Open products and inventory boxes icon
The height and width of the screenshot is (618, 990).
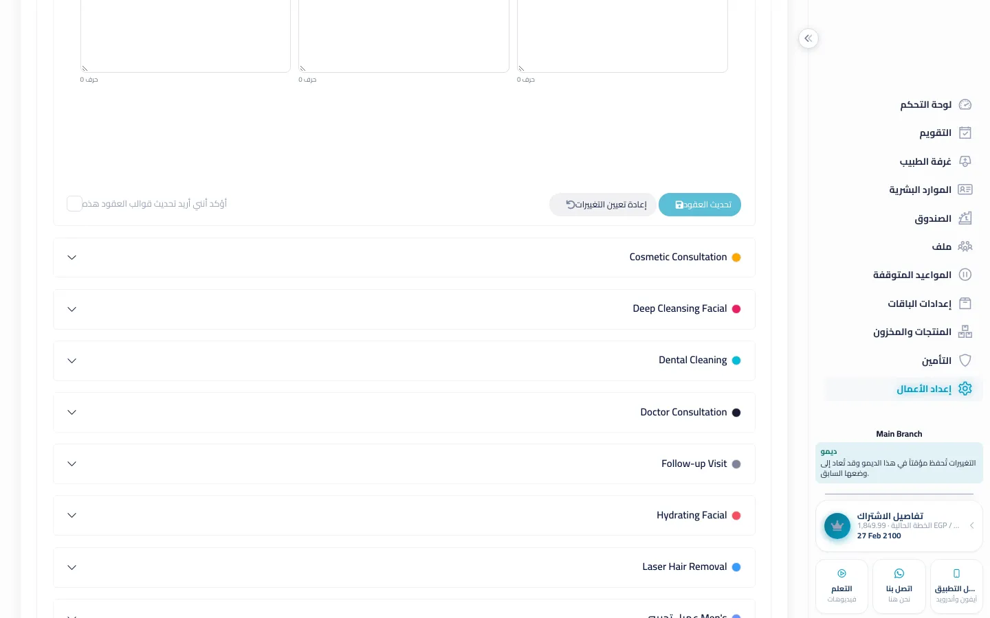point(965,332)
